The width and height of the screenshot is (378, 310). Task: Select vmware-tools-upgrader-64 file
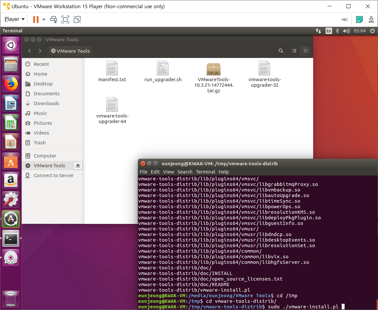(x=112, y=110)
